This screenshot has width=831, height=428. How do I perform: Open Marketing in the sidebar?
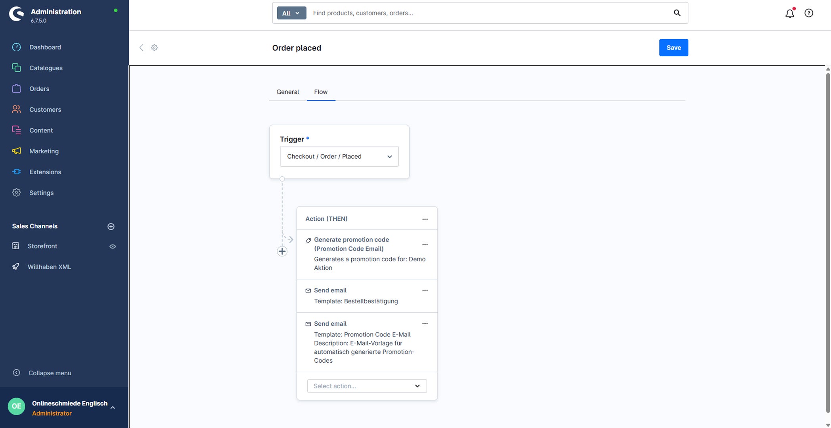pos(44,151)
